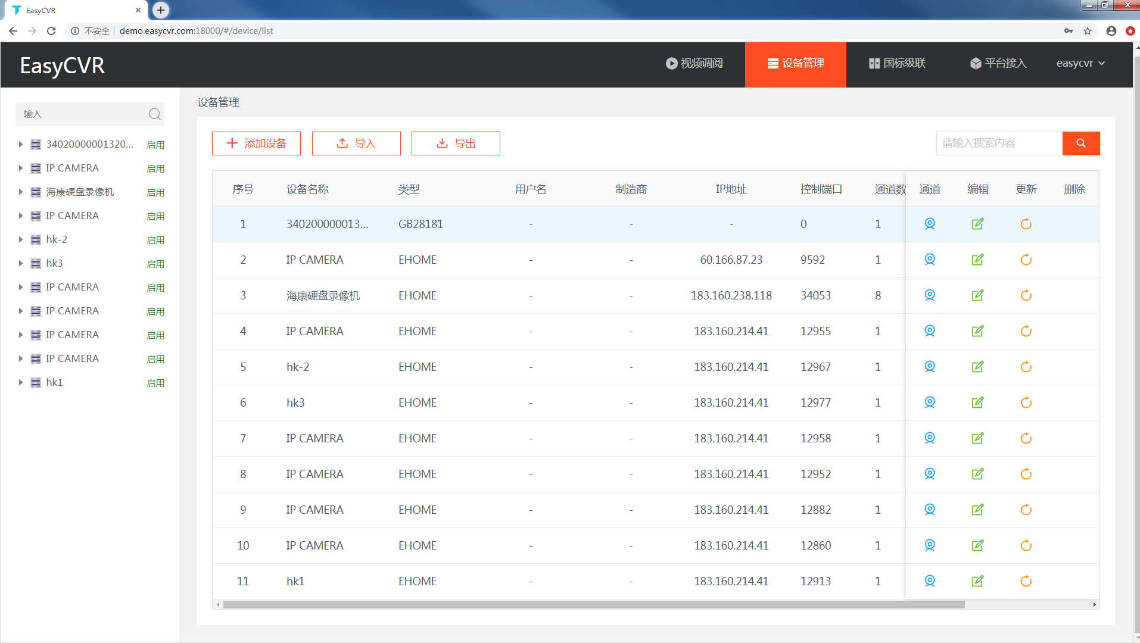1140x643 pixels.
Task: Refresh the 海康硬盘录像机 device row
Action: pos(1026,295)
